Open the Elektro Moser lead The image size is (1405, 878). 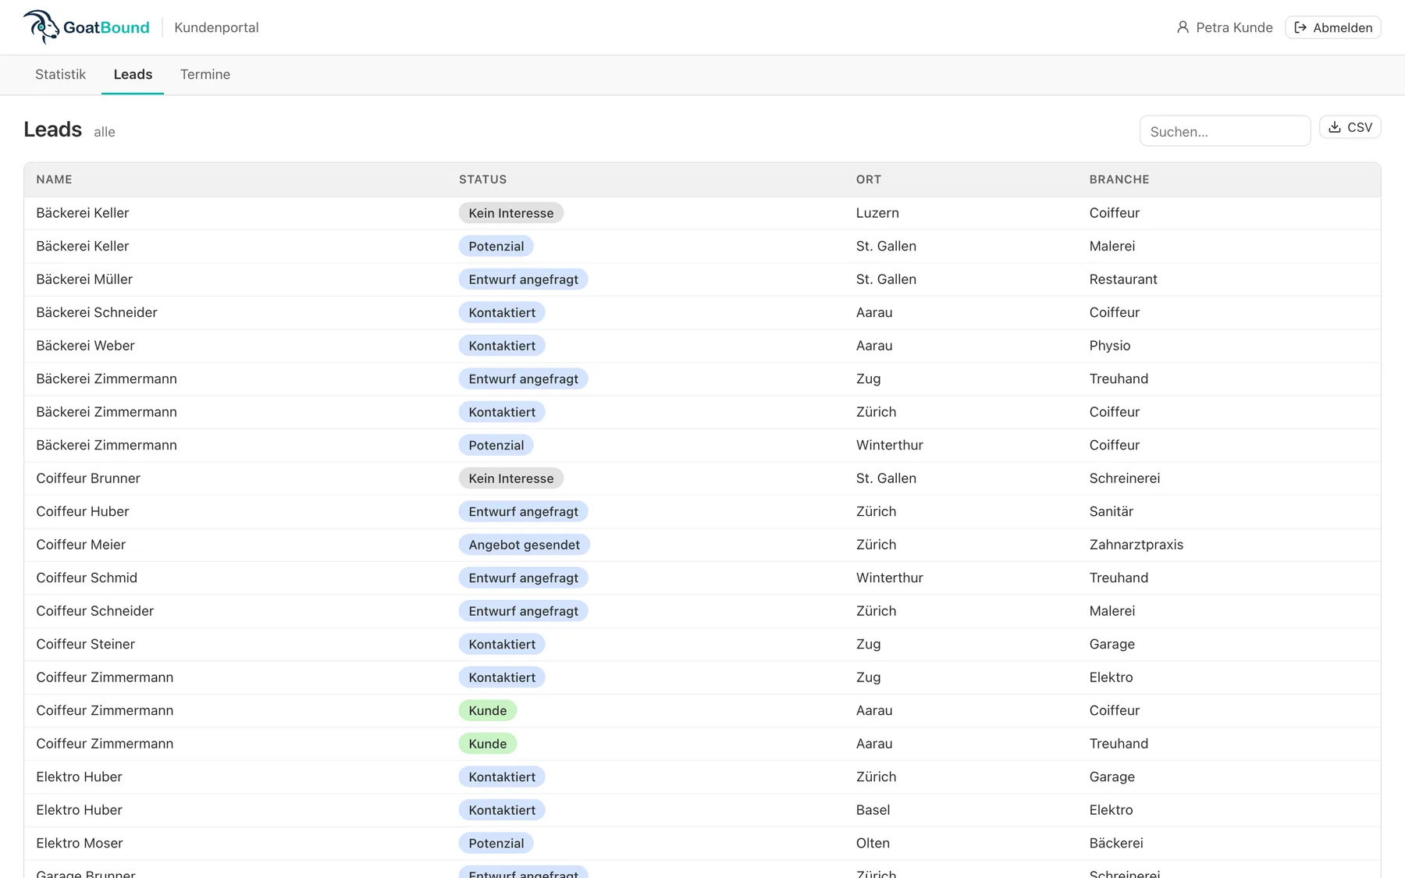(702, 843)
